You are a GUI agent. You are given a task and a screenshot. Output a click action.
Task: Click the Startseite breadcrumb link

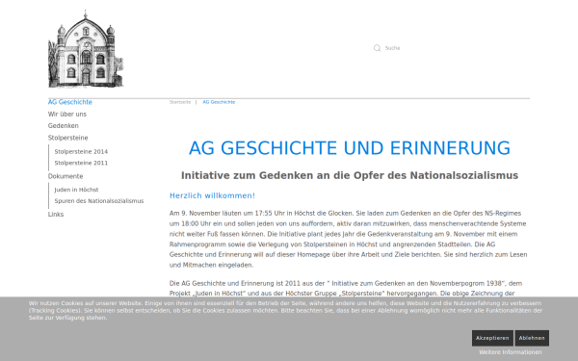tap(180, 102)
